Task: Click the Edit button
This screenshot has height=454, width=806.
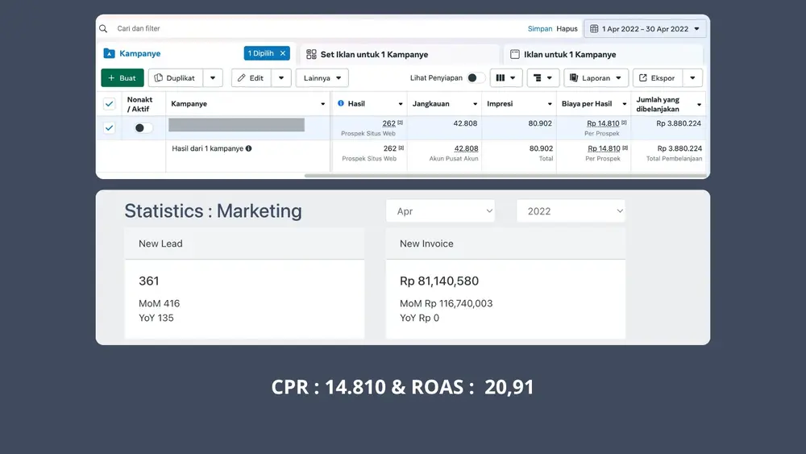Action: [251, 78]
